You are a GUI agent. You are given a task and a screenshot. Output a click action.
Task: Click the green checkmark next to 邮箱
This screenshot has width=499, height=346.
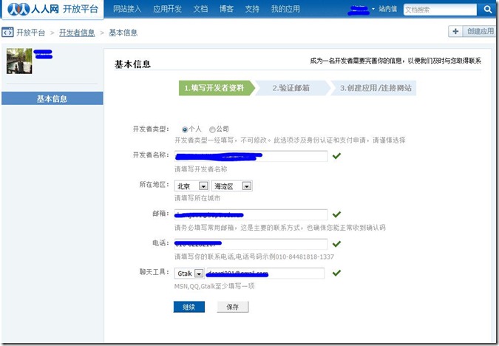336,214
